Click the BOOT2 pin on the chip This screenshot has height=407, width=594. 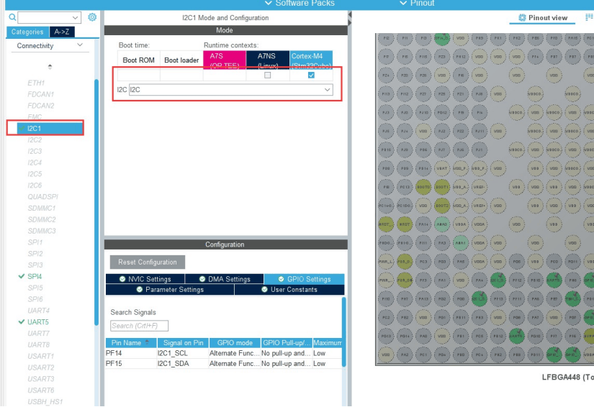point(441,206)
